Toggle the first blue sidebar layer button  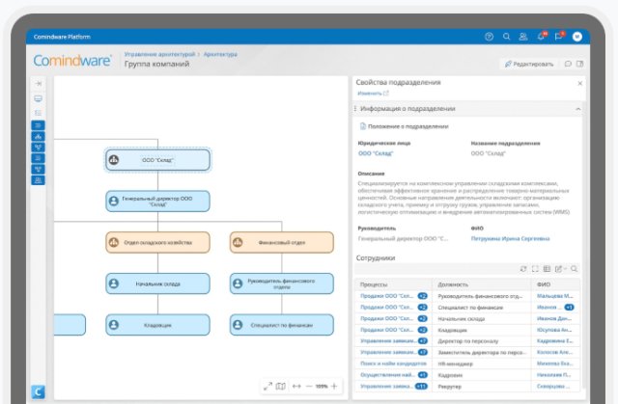point(39,125)
